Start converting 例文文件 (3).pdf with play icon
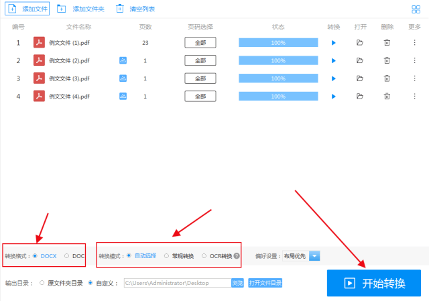The image size is (429, 301). pyautogui.click(x=334, y=78)
